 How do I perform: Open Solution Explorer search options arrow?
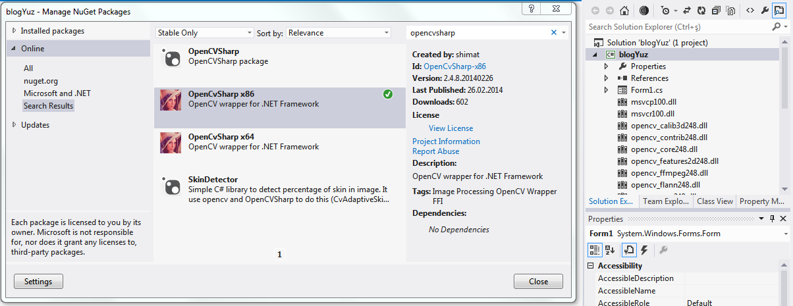785,27
